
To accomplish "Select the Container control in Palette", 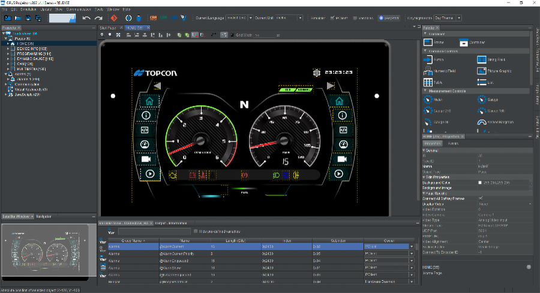I will click(x=472, y=43).
